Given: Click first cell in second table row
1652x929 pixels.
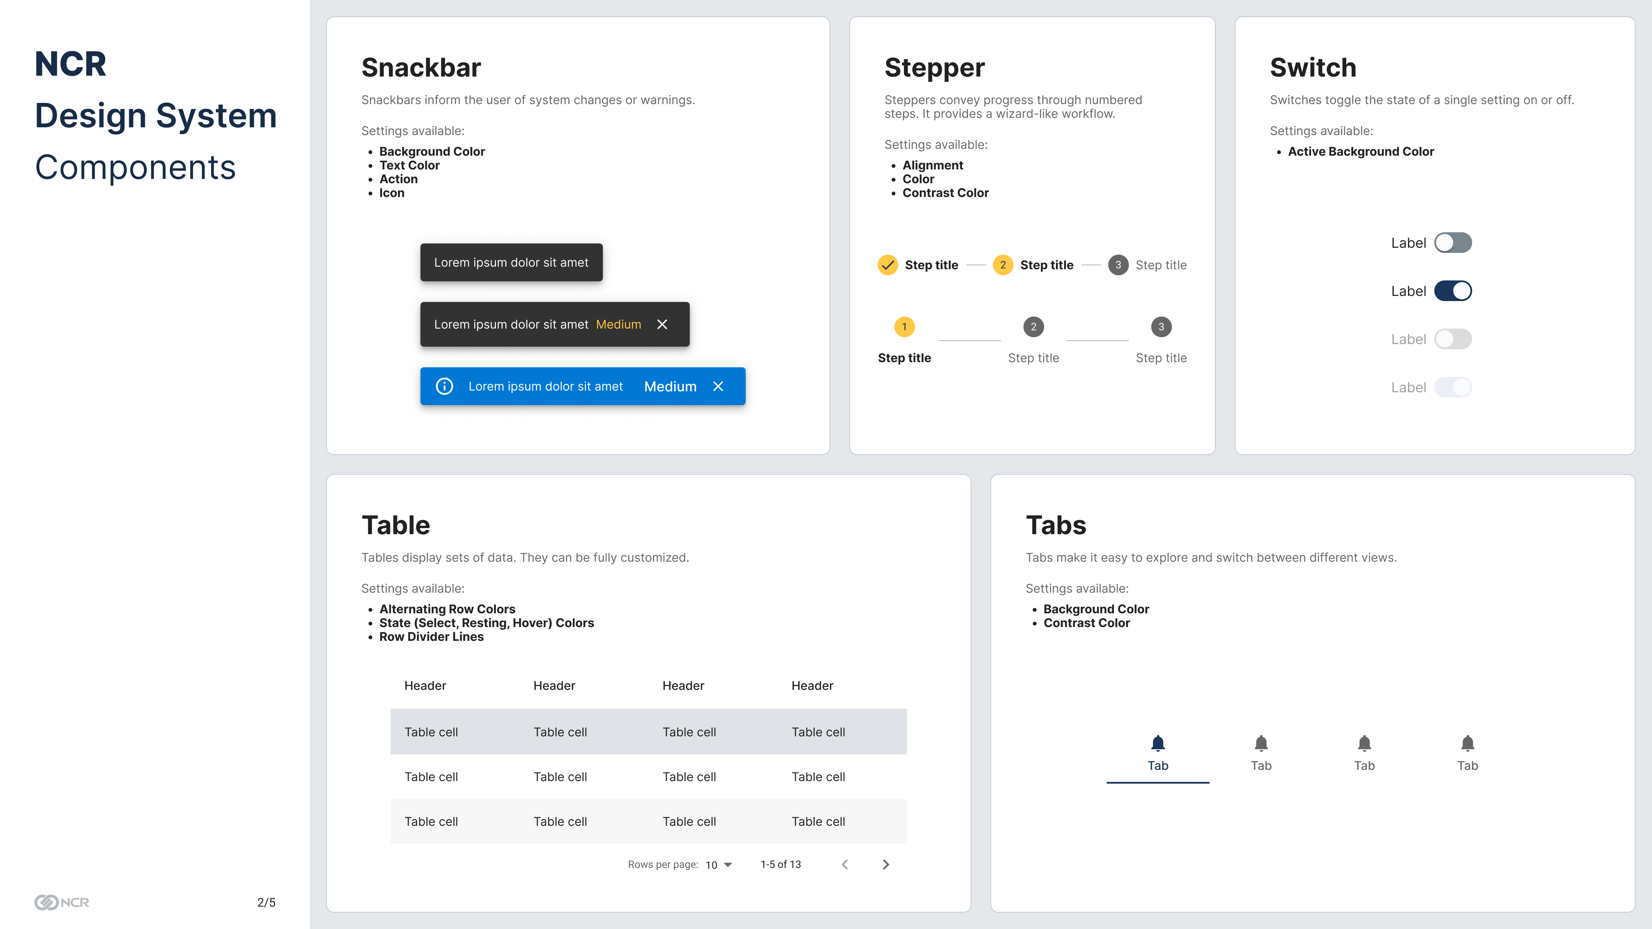Looking at the screenshot, I should tap(431, 776).
